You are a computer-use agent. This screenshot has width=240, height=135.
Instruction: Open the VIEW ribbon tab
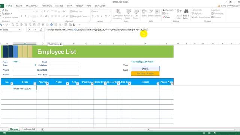(89, 6)
